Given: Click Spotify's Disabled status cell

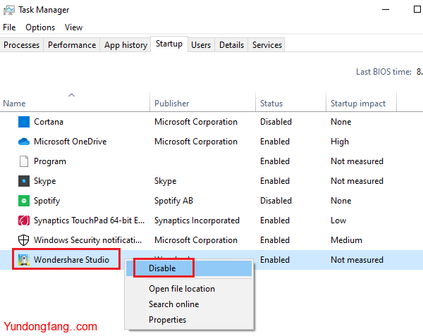Looking at the screenshot, I should pyautogui.click(x=276, y=201).
